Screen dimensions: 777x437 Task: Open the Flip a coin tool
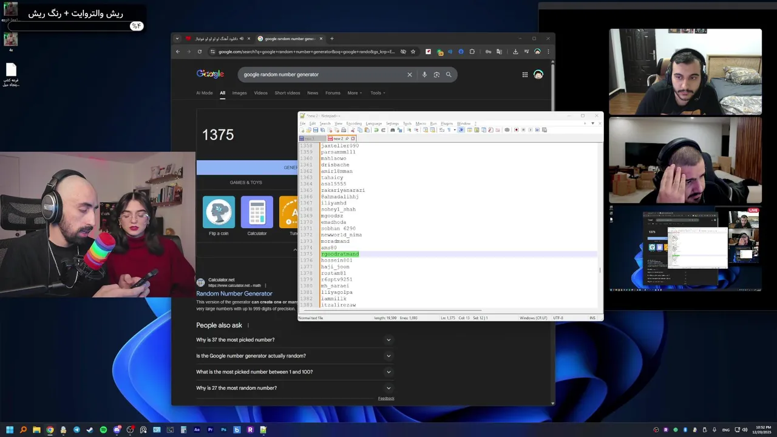[219, 216]
